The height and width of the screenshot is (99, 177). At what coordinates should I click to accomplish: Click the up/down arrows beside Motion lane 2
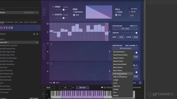(x=110, y=51)
